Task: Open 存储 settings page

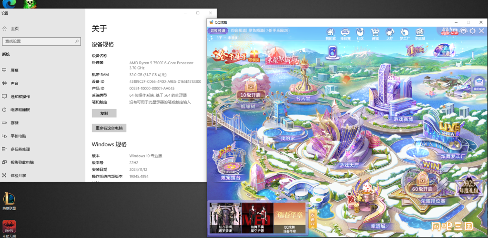Action: (42, 123)
